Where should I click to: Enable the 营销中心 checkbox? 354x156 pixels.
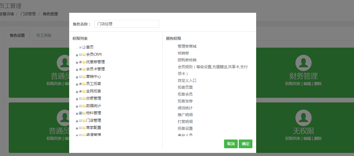point(80,77)
